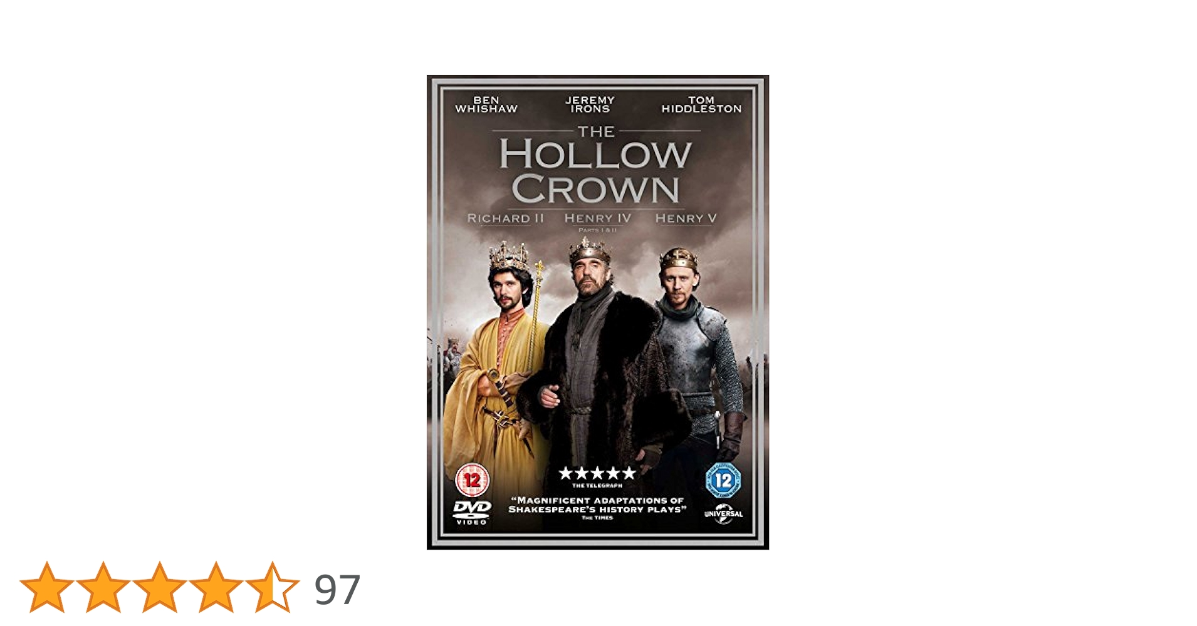The height and width of the screenshot is (626, 1197).
Task: Click the half-filled fifth rating star
Action: tap(273, 587)
